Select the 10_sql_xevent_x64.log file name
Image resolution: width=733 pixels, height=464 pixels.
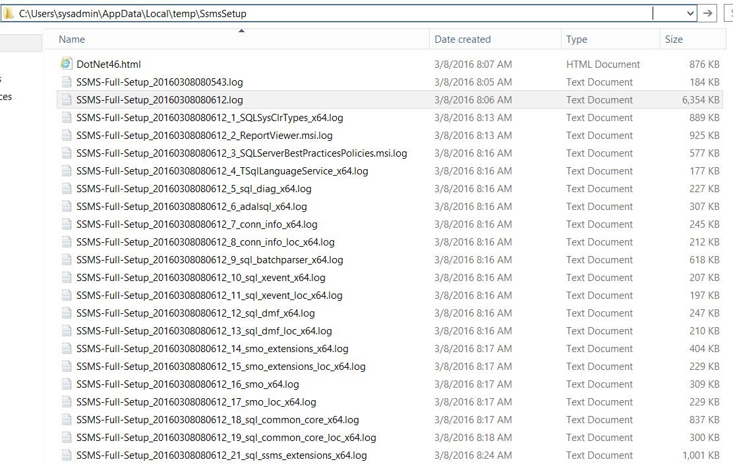coord(200,277)
